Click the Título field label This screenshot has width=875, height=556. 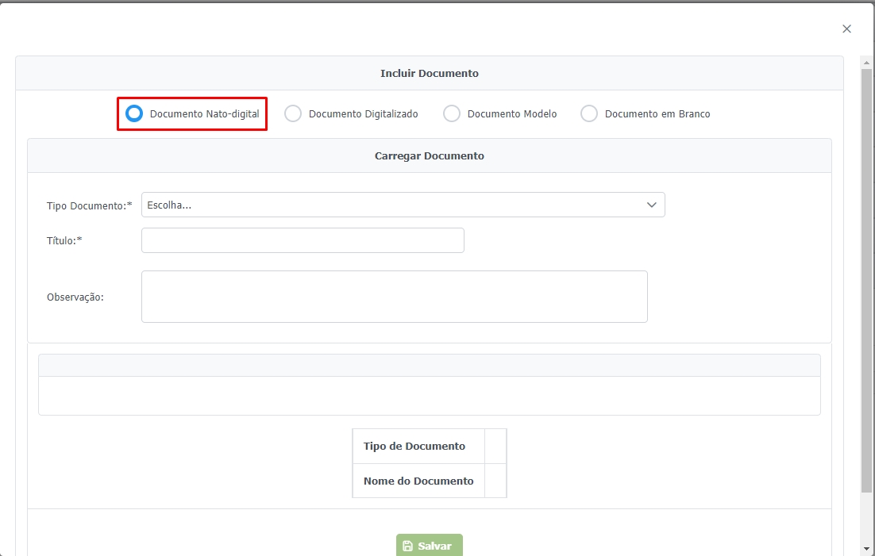click(x=64, y=240)
